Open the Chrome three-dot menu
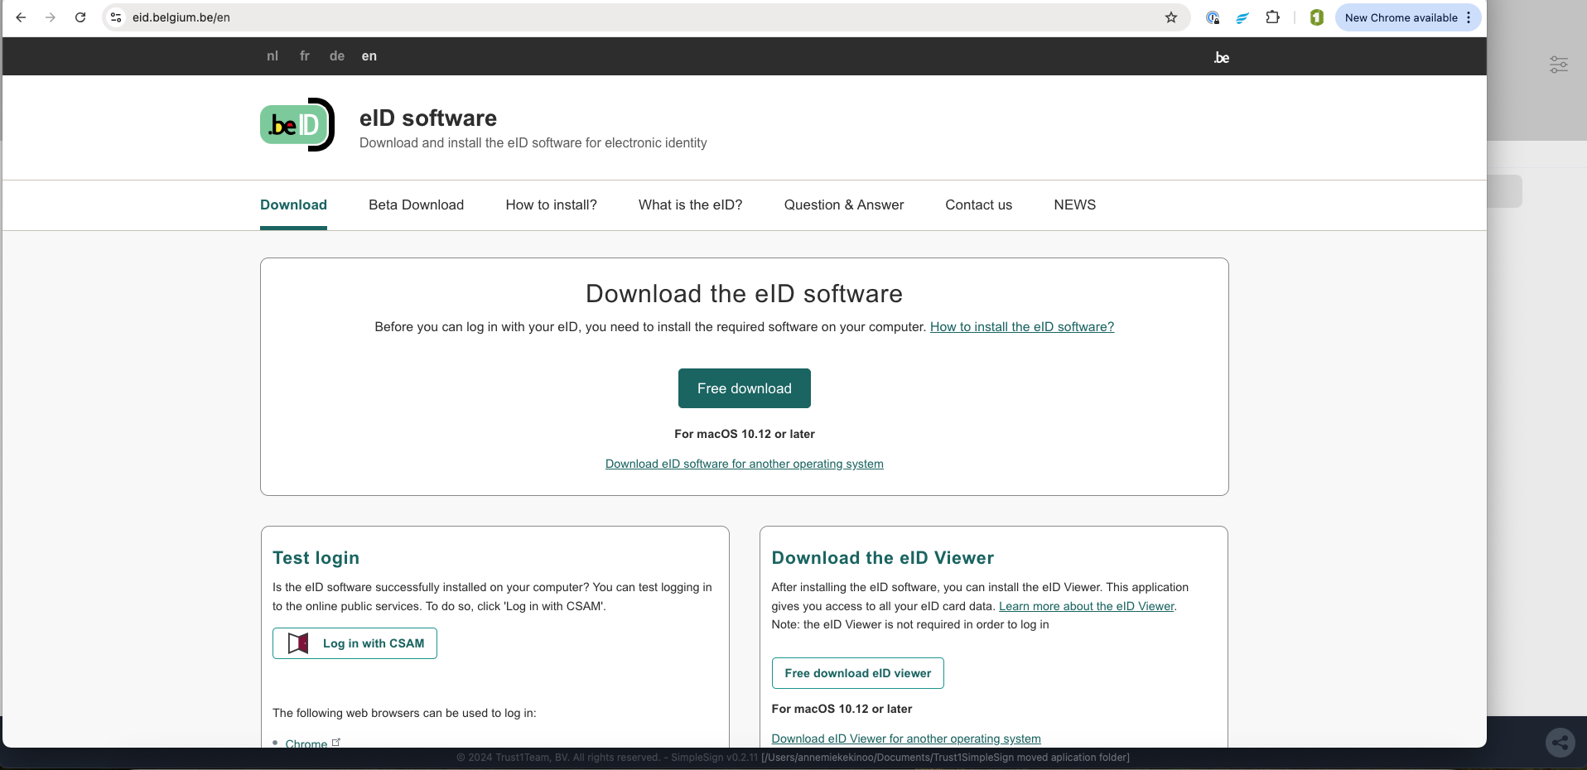The height and width of the screenshot is (770, 1587). [1469, 17]
